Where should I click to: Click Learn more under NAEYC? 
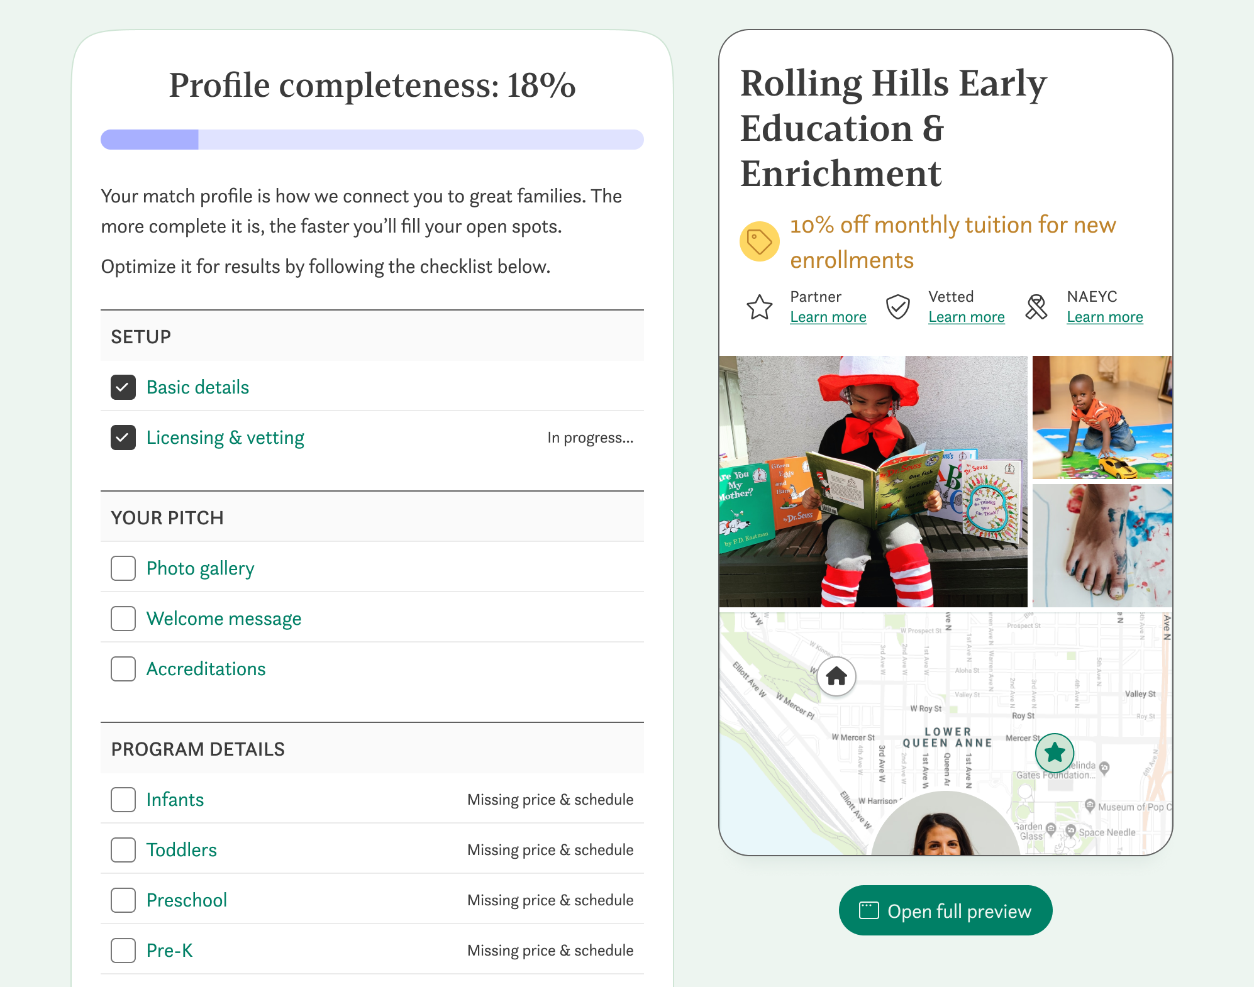(x=1104, y=317)
